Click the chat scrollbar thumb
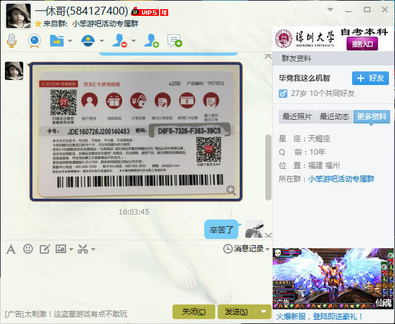 pyautogui.click(x=268, y=168)
